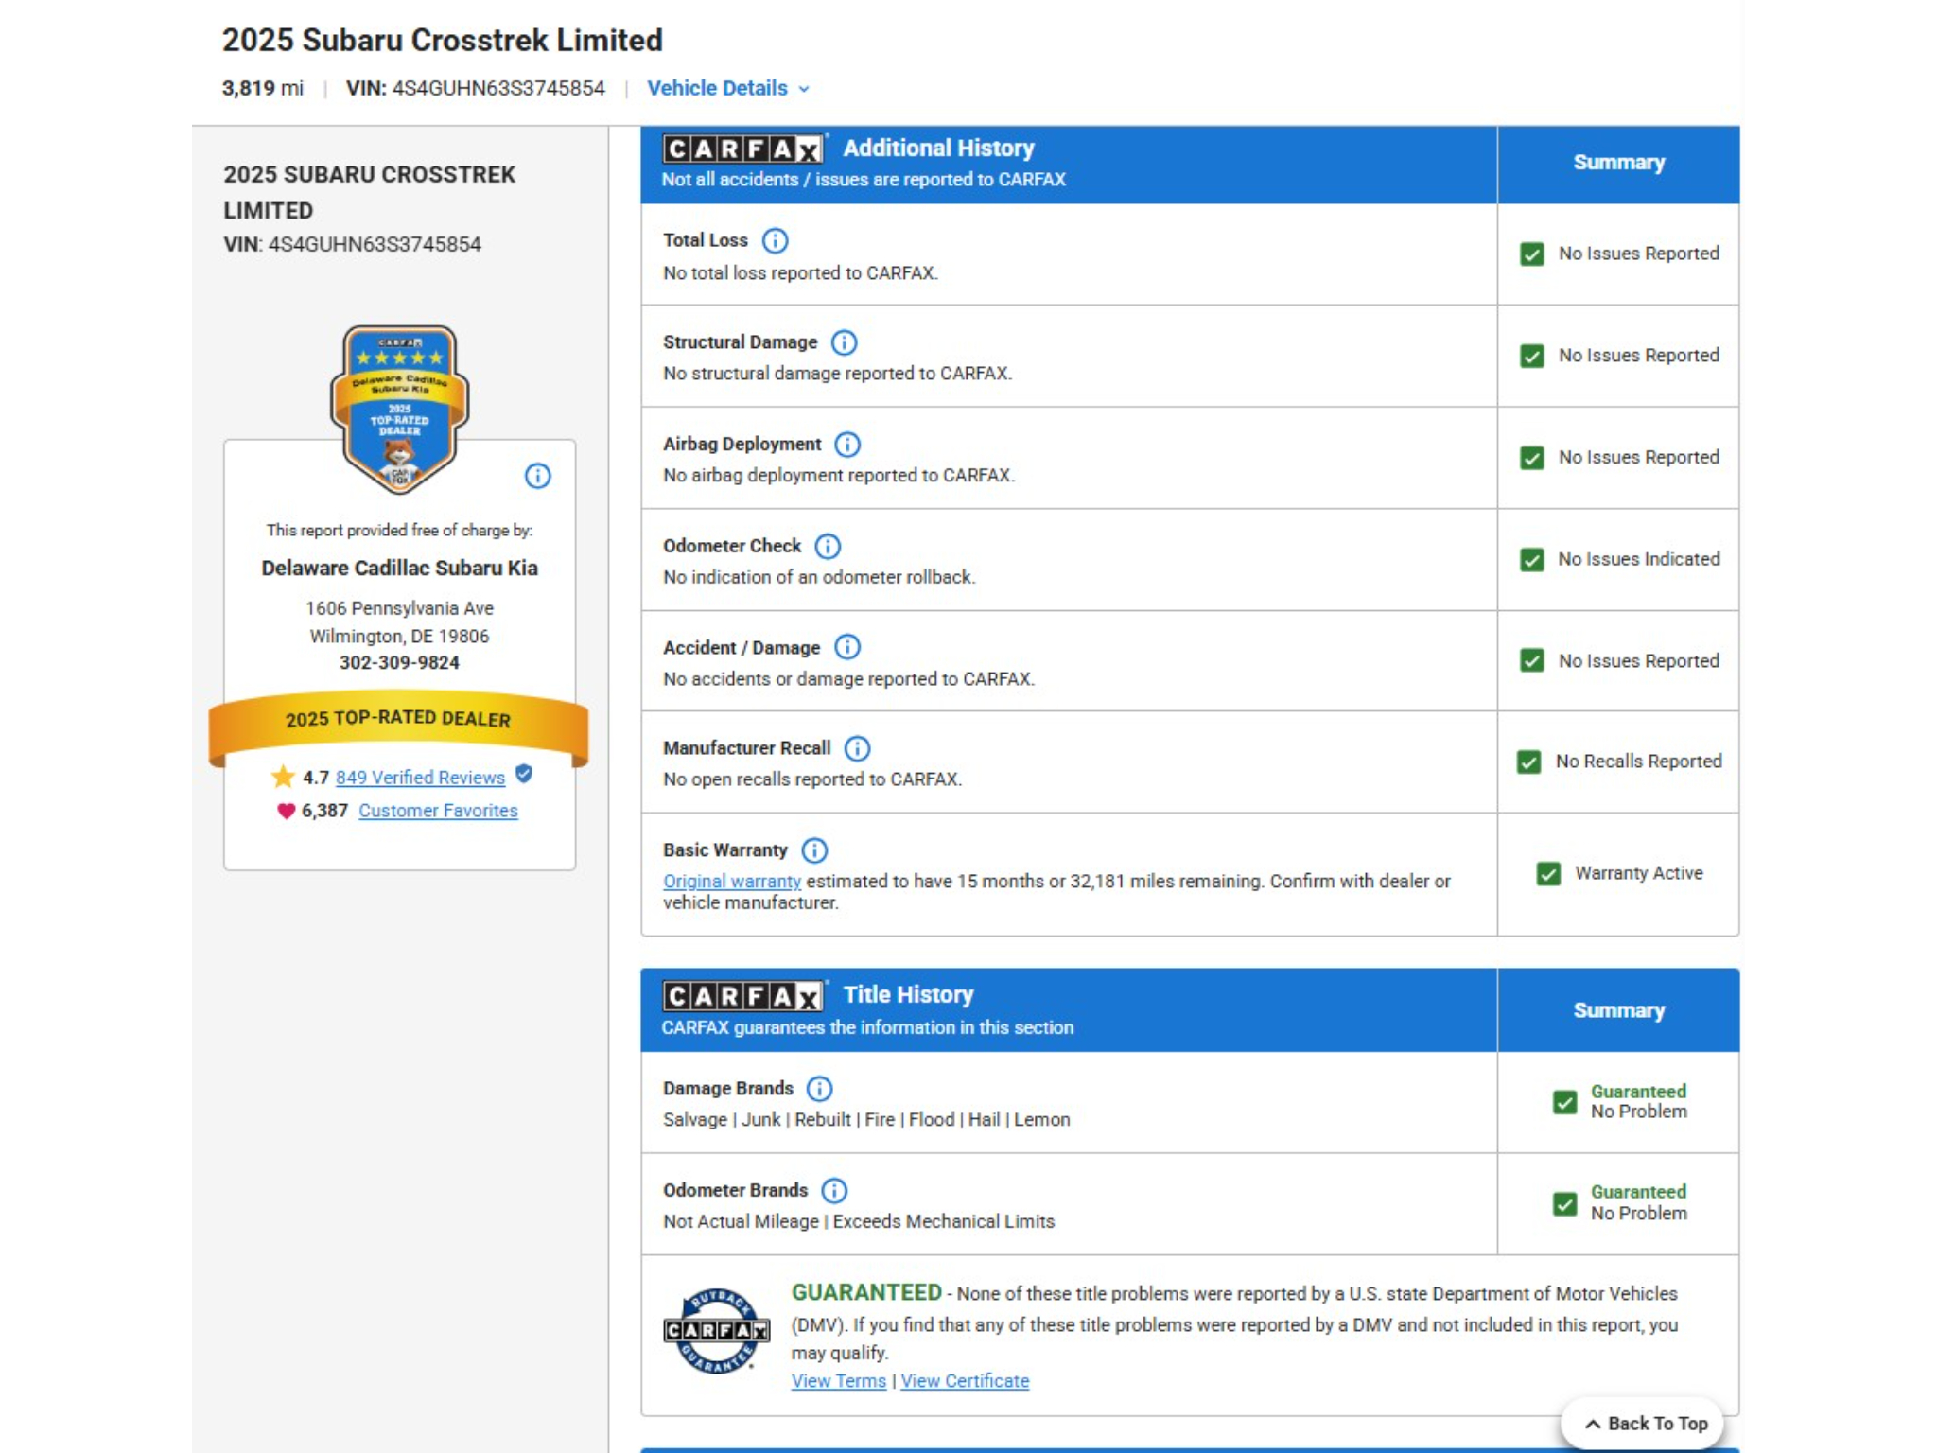
Task: Click the CARFAX logo in Title History
Action: (x=742, y=996)
